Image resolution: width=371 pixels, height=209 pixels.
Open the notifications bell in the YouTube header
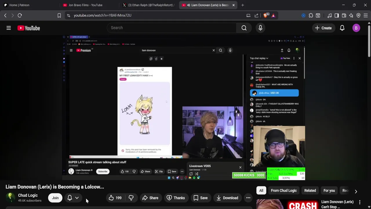coord(342,28)
